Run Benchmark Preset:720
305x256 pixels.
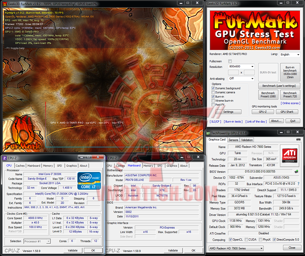(290, 95)
